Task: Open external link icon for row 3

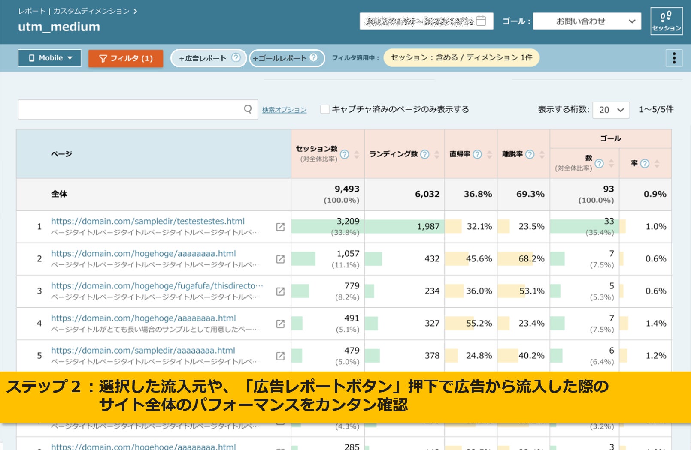Action: coord(280,291)
